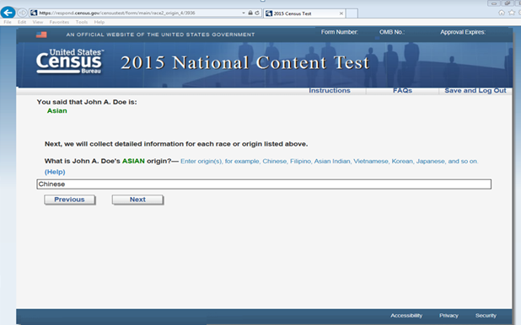This screenshot has height=325, width=521.
Task: Click the green Asian race label
Action: click(56, 111)
